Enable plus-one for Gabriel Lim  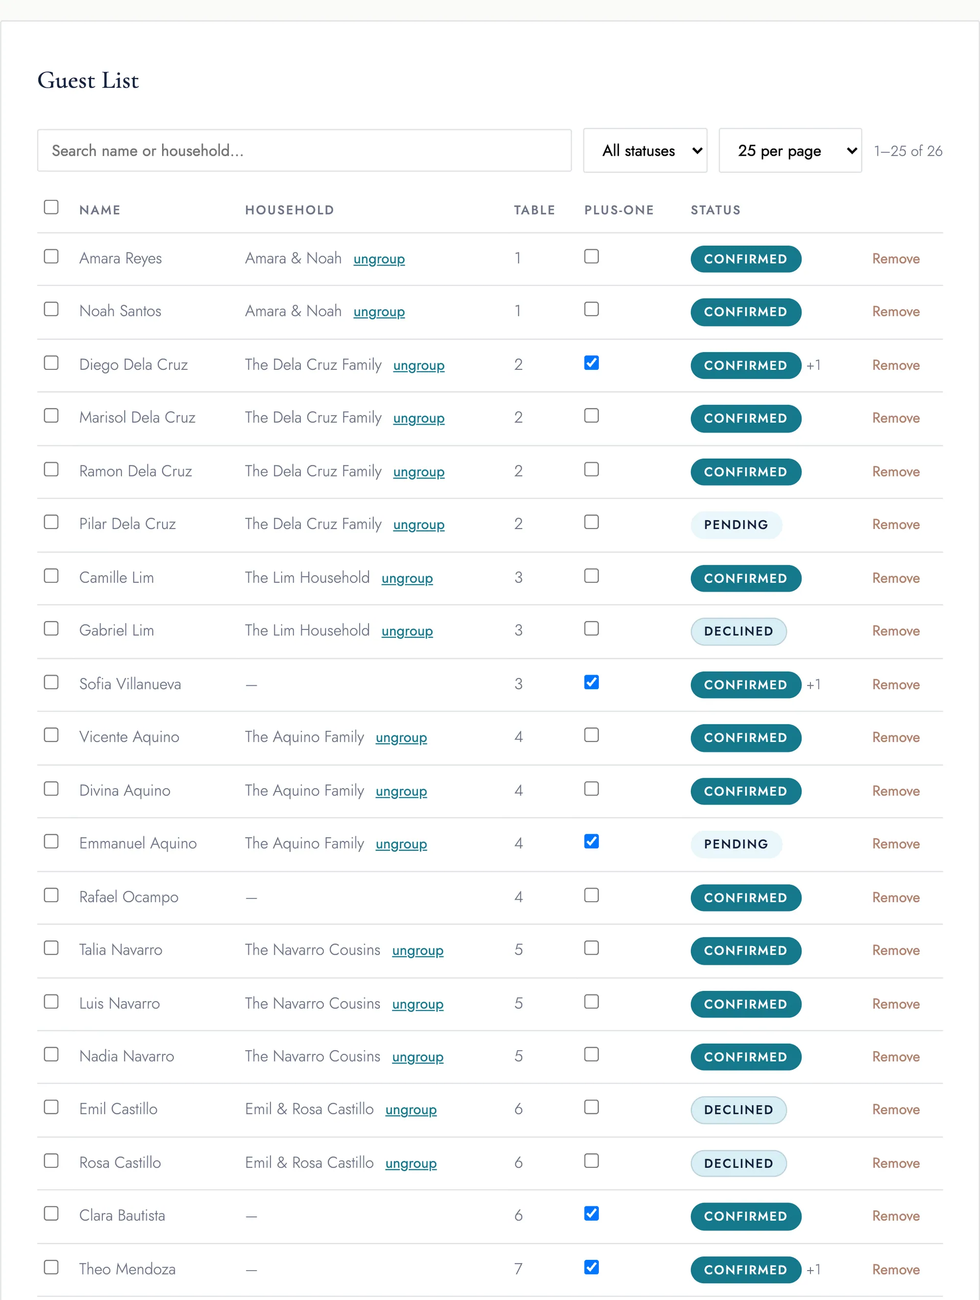591,629
